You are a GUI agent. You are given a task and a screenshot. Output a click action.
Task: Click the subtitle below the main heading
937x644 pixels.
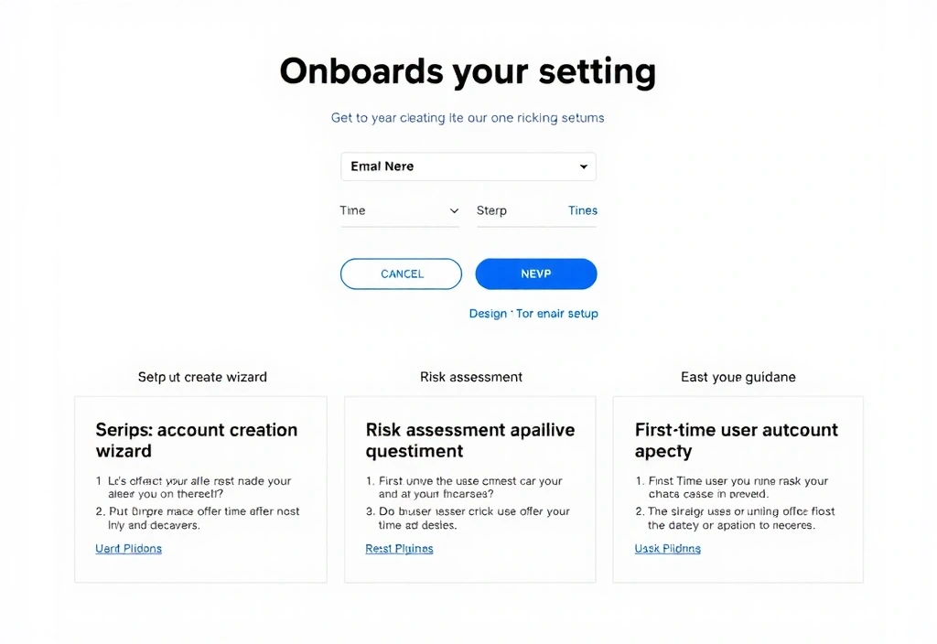(467, 117)
